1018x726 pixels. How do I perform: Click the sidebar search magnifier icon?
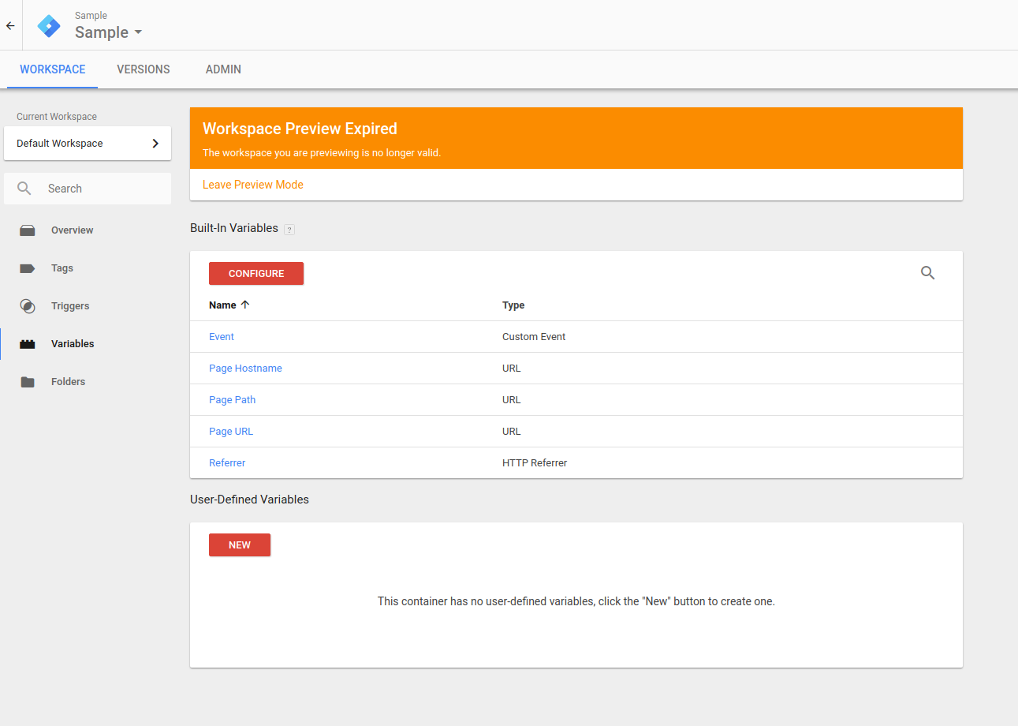25,189
